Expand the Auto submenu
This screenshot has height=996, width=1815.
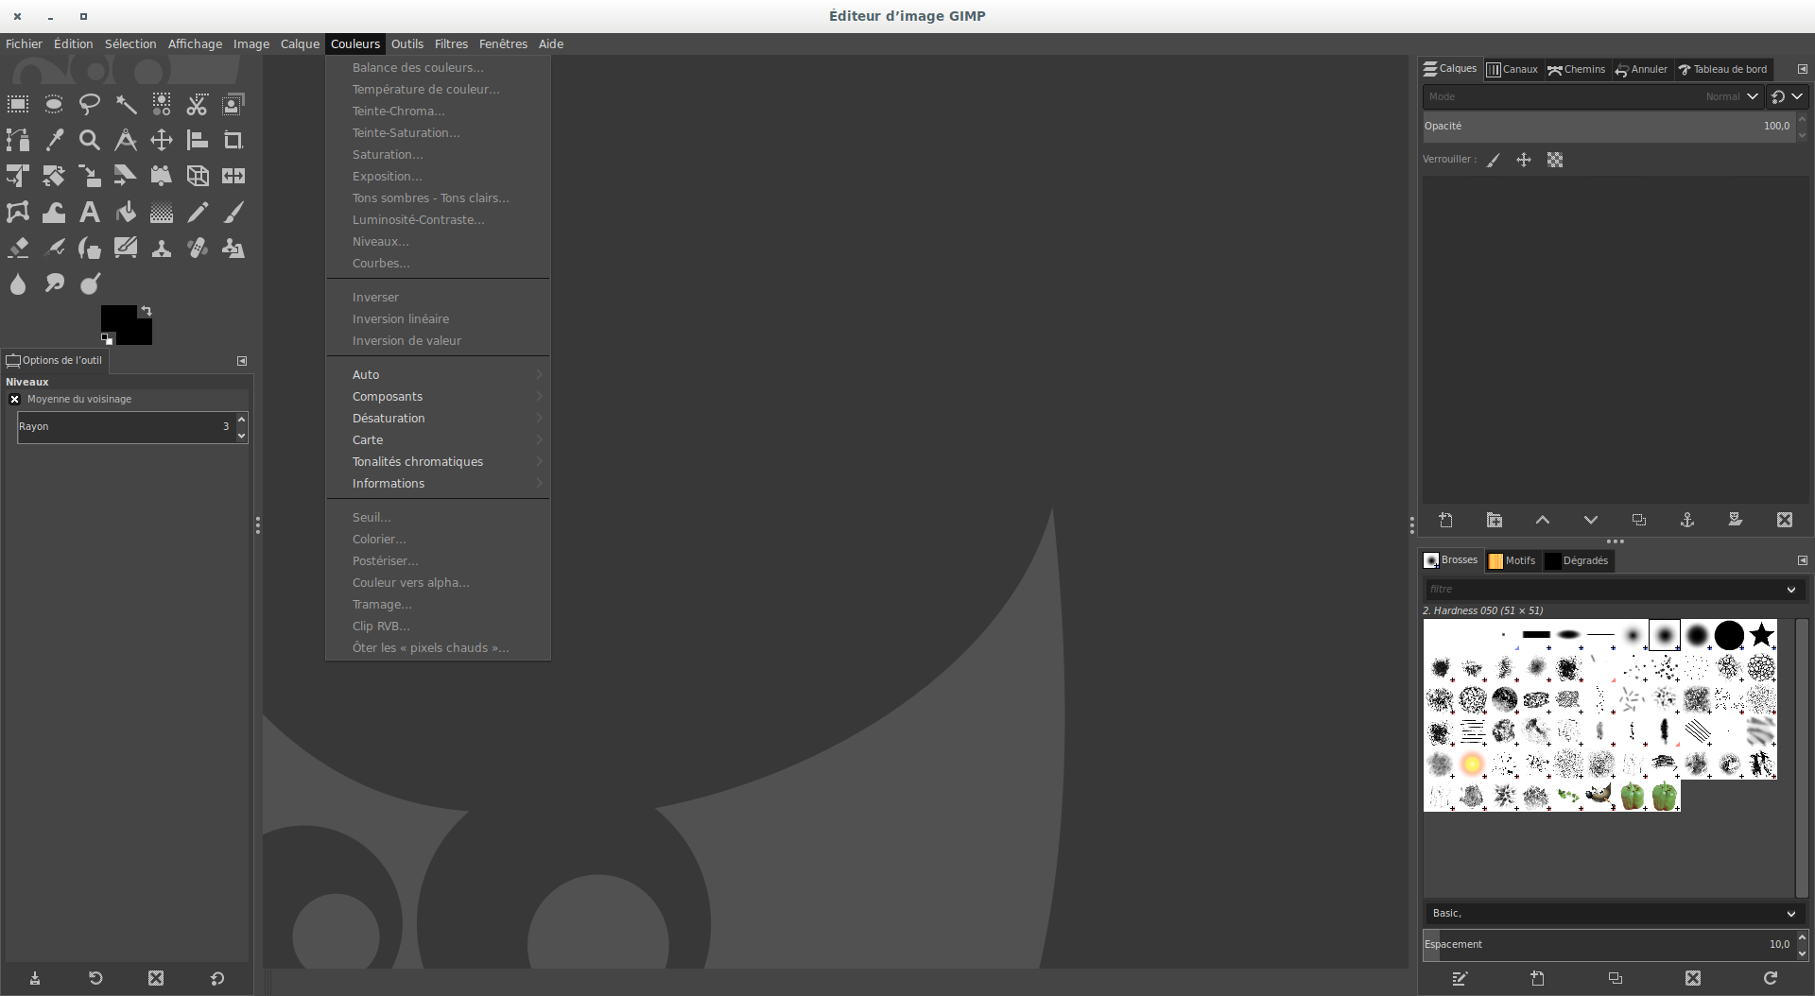tap(439, 375)
